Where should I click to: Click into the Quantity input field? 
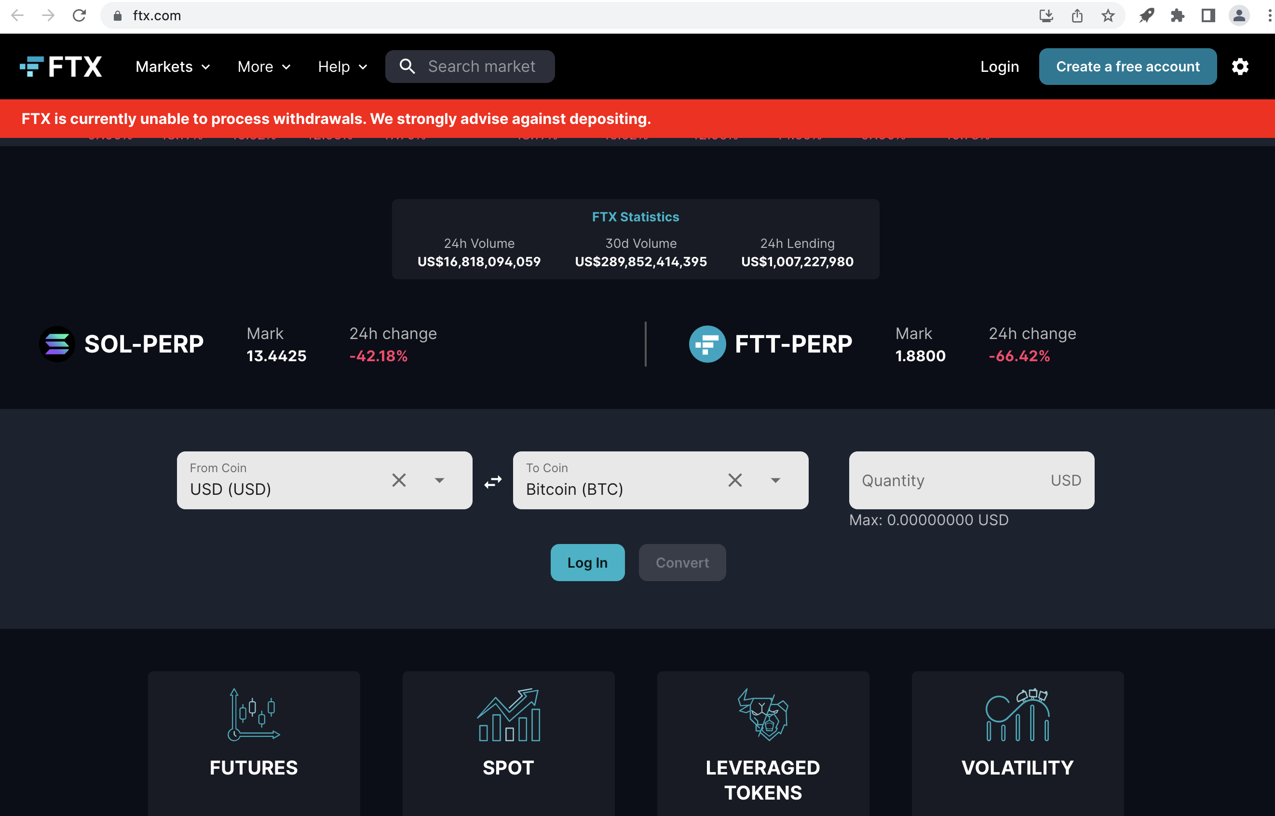[x=971, y=480]
